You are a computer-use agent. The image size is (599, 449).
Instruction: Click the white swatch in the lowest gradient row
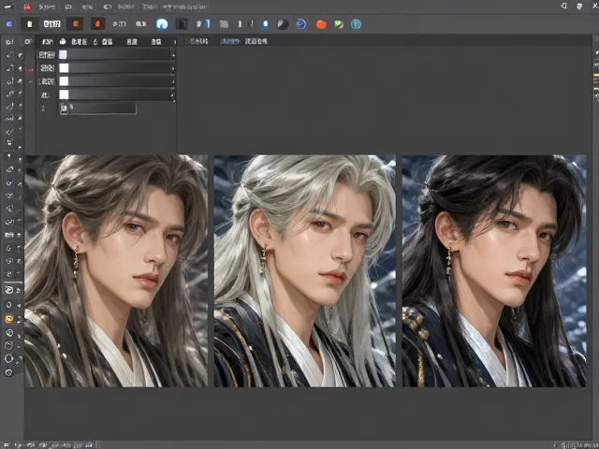click(64, 94)
